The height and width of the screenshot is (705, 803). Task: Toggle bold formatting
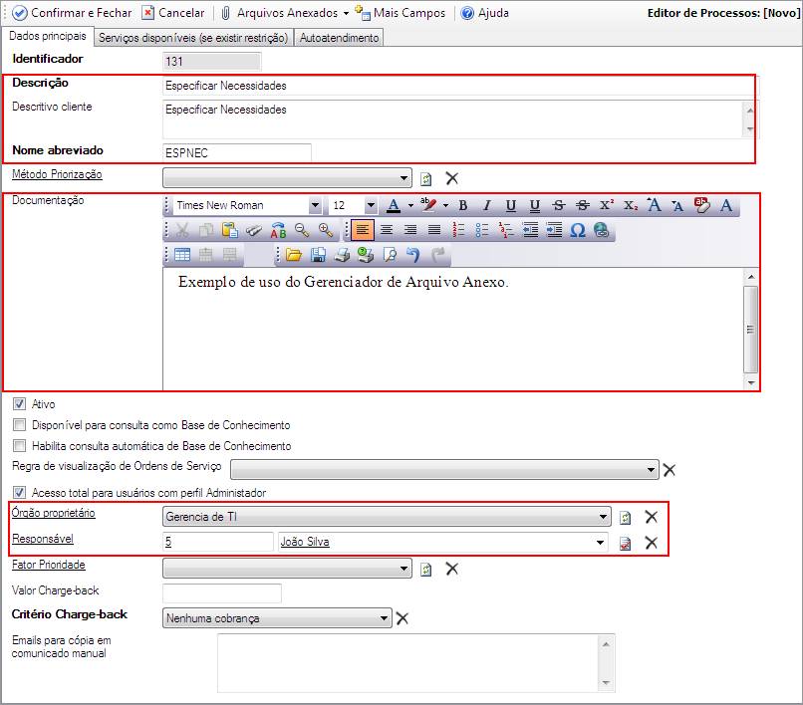coord(463,205)
